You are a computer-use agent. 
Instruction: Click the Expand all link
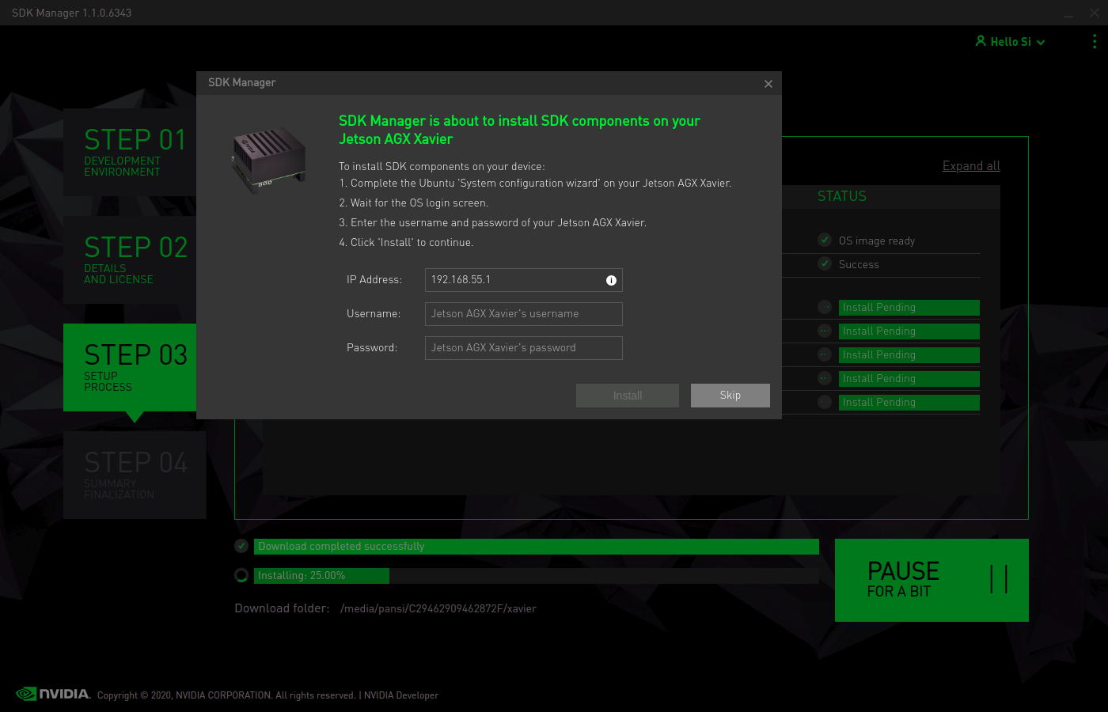[x=971, y=166]
